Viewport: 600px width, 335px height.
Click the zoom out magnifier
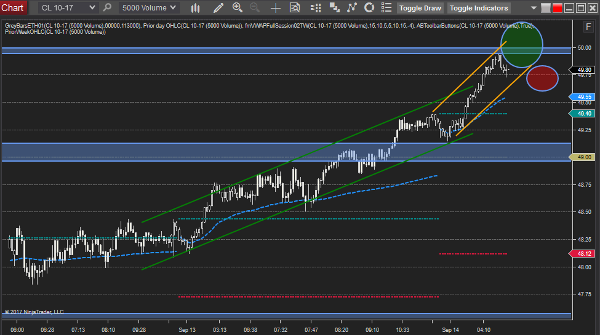point(255,7)
